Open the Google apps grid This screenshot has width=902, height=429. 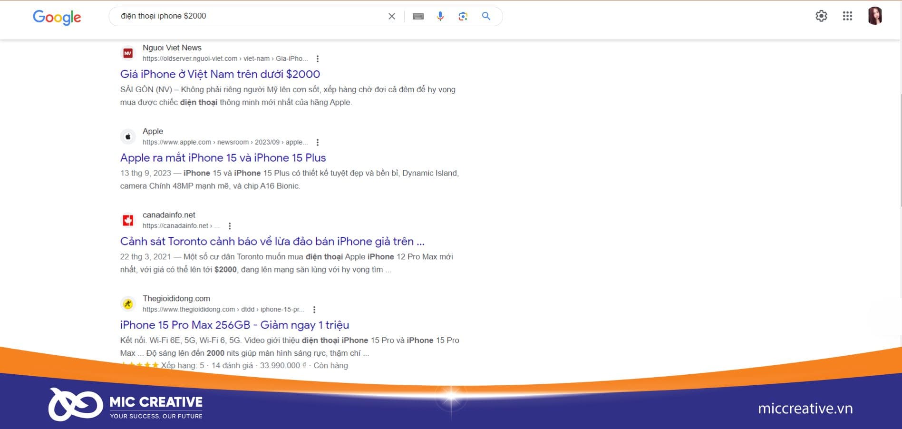point(847,16)
